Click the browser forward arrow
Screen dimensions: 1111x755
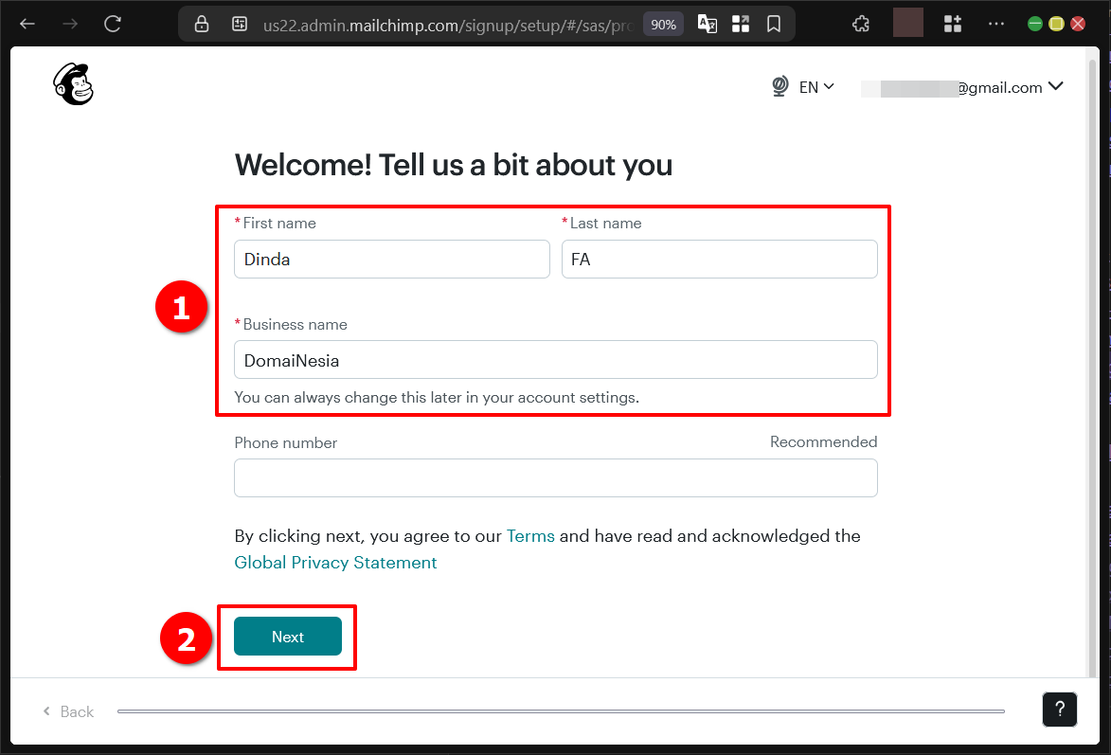pyautogui.click(x=69, y=24)
